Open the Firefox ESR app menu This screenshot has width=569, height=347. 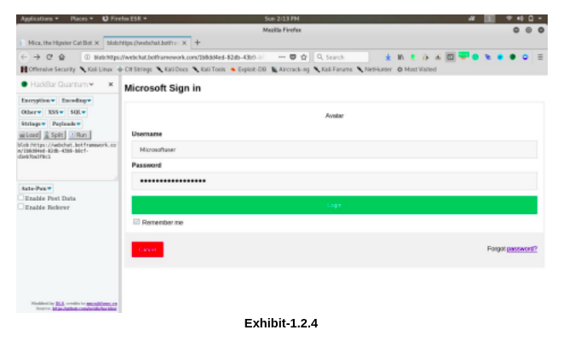click(x=124, y=19)
